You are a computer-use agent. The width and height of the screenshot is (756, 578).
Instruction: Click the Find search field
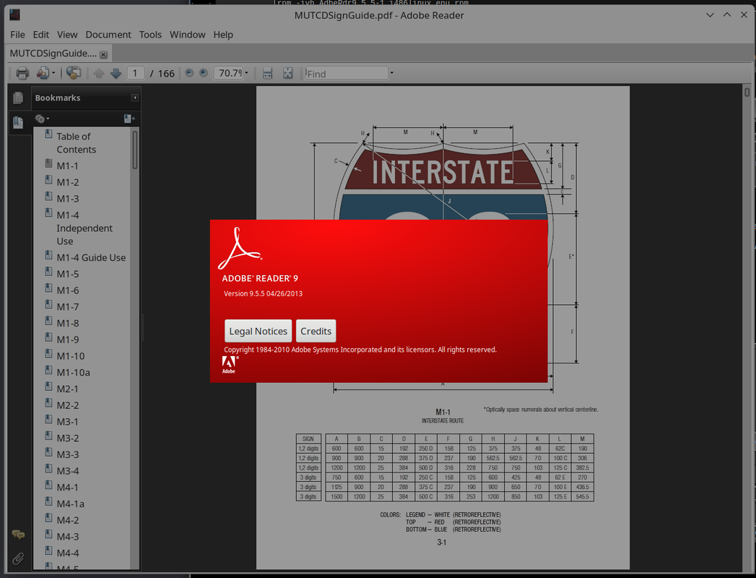click(346, 74)
